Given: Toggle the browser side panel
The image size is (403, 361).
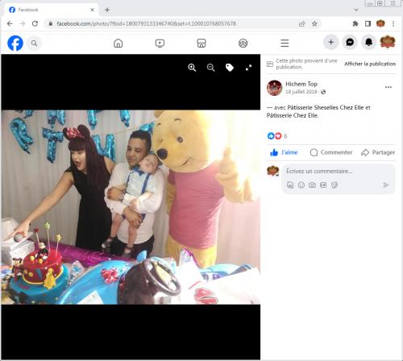Looking at the screenshot, I should [368, 23].
